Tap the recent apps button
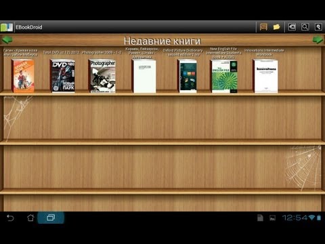 coord(51,218)
